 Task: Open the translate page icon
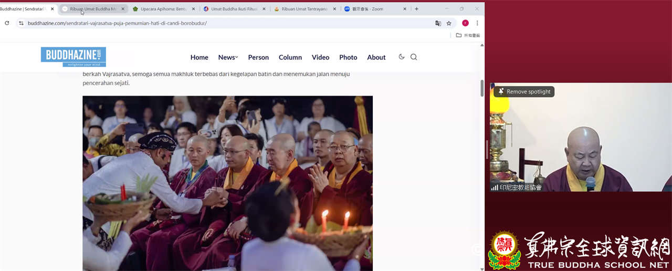[438, 23]
